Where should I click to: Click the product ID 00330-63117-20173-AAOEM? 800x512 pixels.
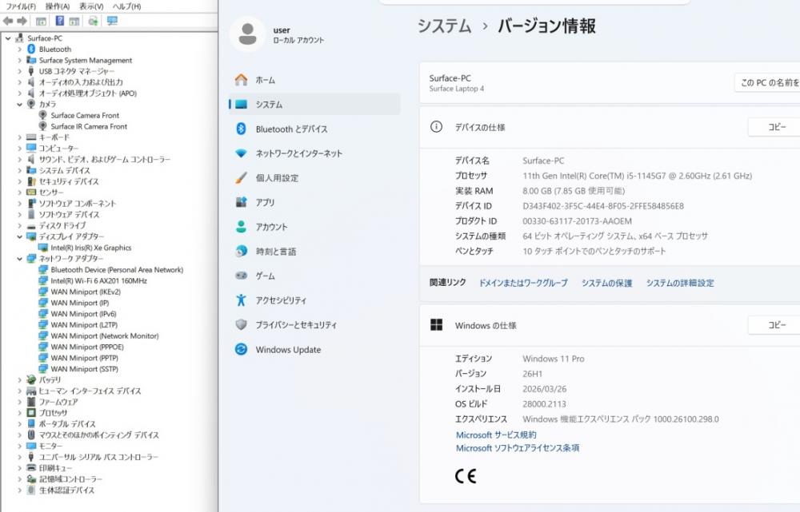point(577,221)
